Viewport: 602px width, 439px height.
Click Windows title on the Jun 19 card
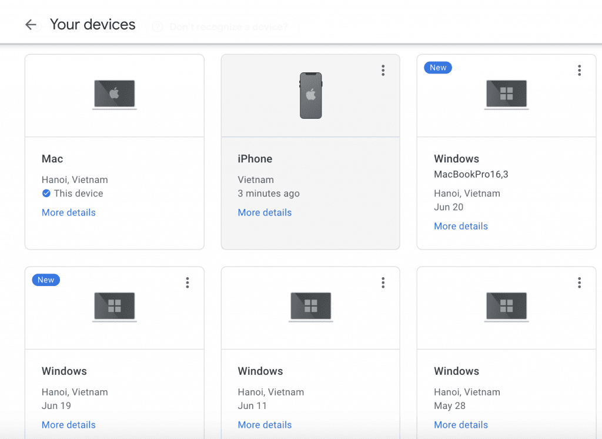(64, 371)
